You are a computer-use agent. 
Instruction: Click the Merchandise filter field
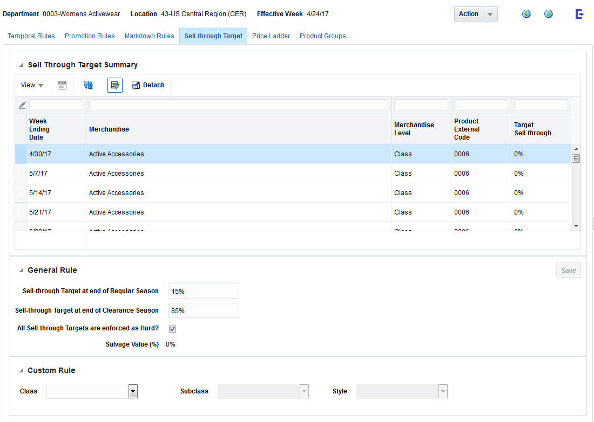(239, 105)
